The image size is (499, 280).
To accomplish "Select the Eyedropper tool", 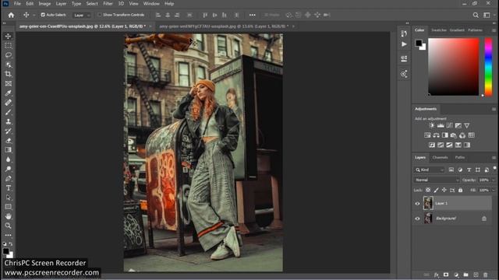I will (x=9, y=93).
